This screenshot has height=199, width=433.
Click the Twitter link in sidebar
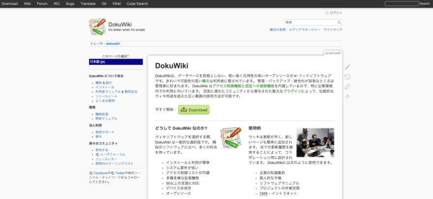(x=120, y=173)
